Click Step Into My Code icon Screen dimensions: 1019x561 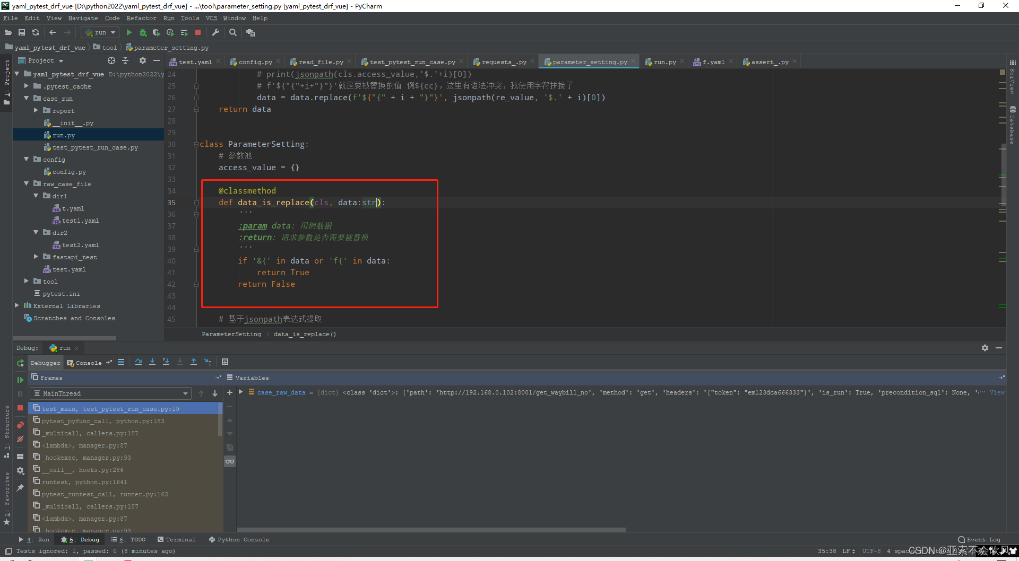[x=166, y=362]
